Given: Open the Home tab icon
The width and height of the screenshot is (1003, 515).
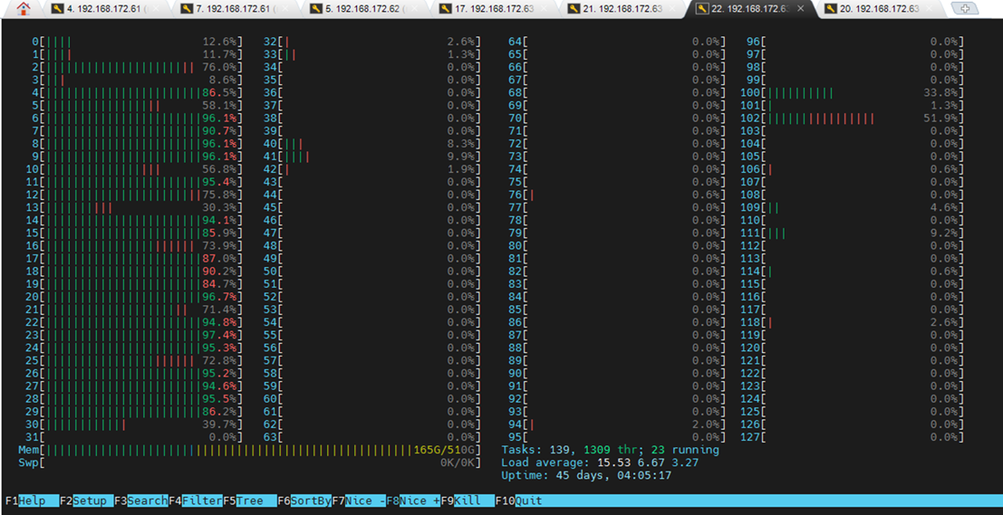Looking at the screenshot, I should (x=23, y=9).
